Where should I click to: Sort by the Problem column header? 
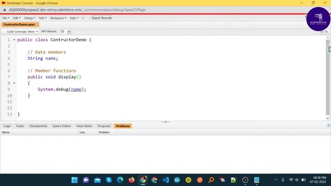214,132
